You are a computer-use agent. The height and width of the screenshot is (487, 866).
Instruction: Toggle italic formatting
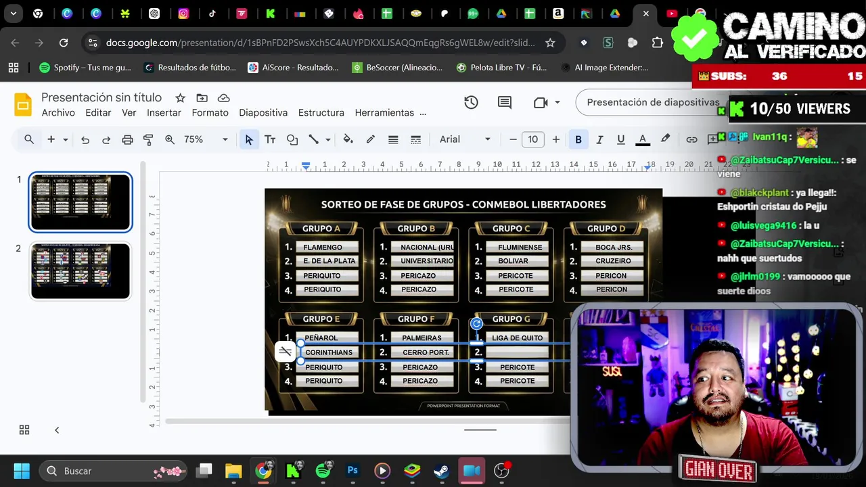point(599,139)
